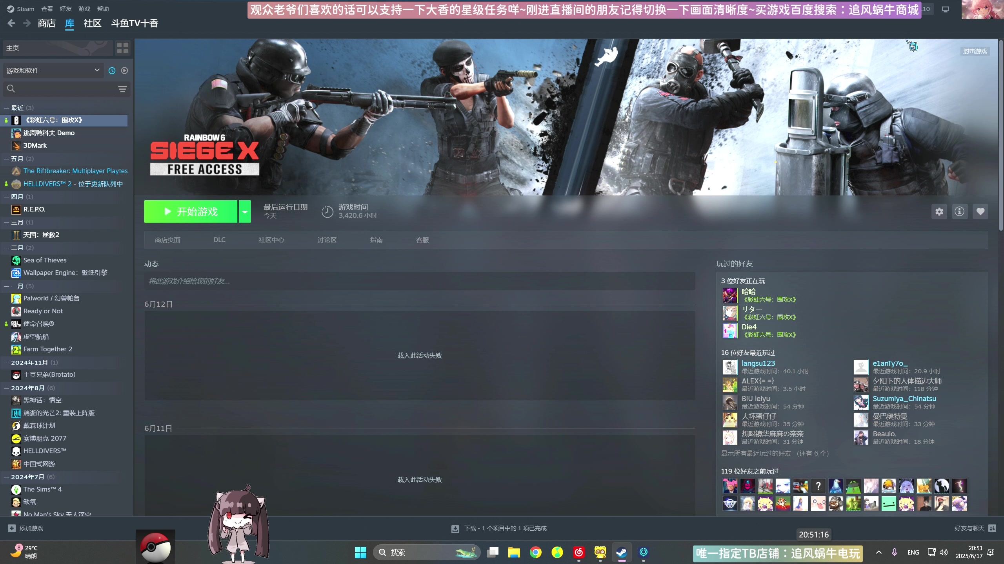Toggle sort by recent activity clock icon
1004x564 pixels.
click(x=112, y=70)
